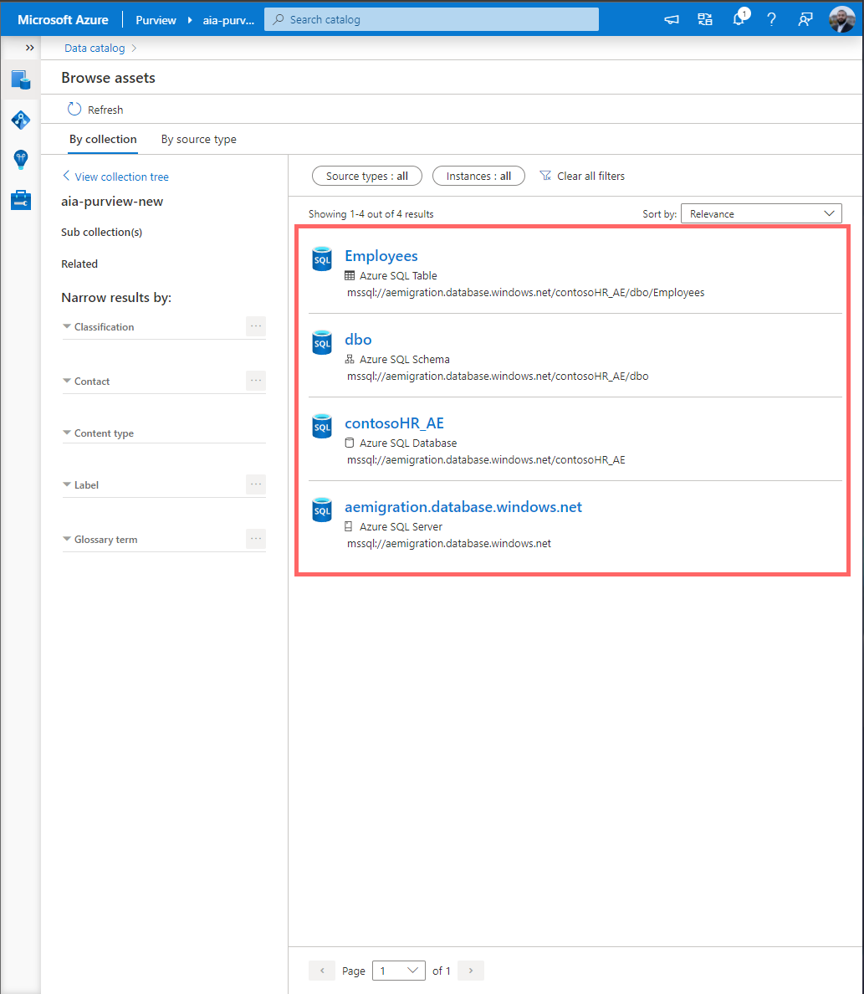
Task: Click the filter funnel icon of Clear all filters
Action: point(545,176)
